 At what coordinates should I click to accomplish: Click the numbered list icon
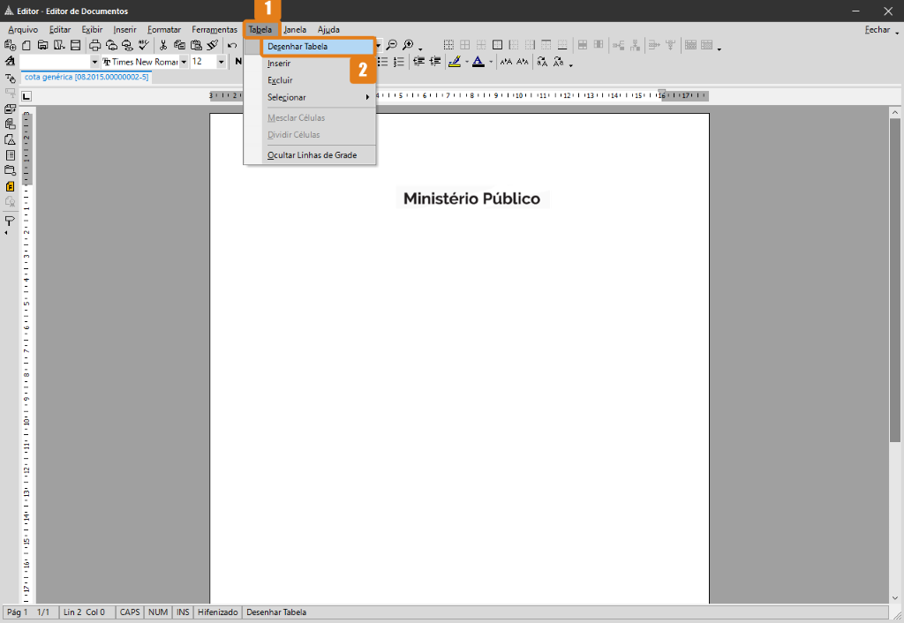tap(399, 62)
